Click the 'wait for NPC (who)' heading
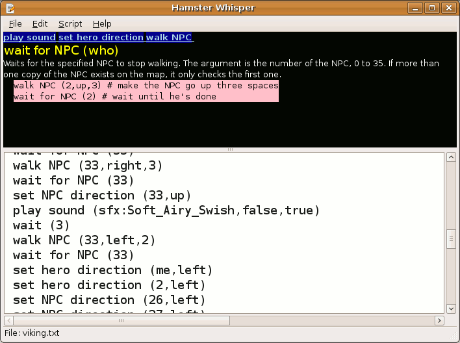460x343 pixels. [x=61, y=51]
